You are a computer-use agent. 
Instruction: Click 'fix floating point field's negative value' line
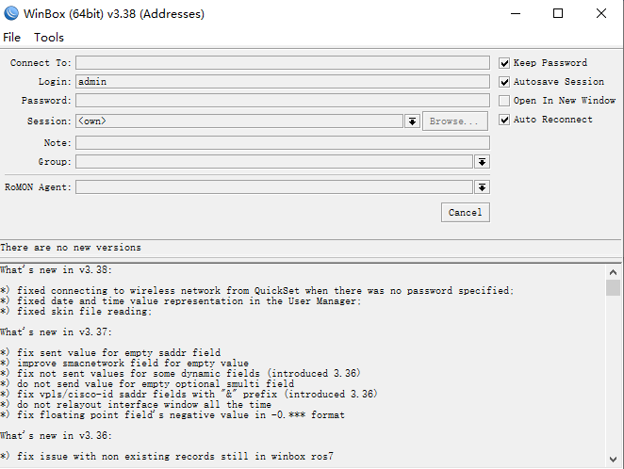click(x=172, y=415)
